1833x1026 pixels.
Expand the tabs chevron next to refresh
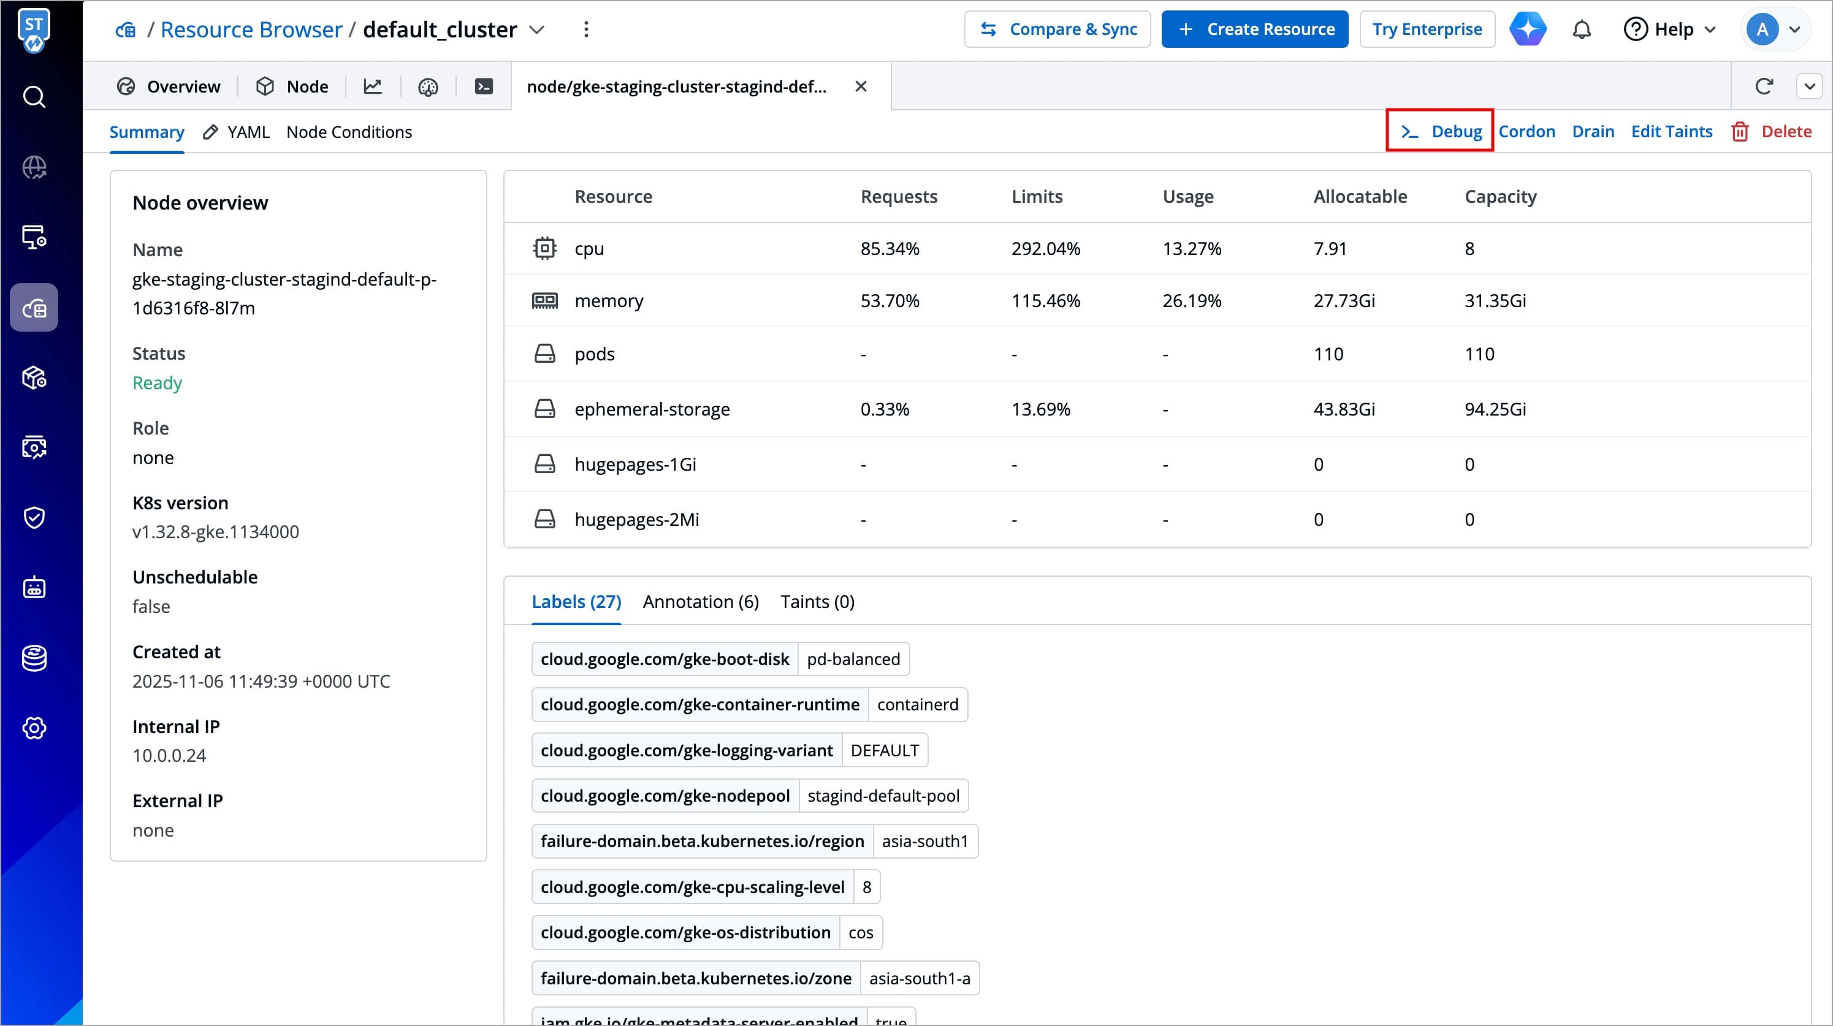(1810, 87)
